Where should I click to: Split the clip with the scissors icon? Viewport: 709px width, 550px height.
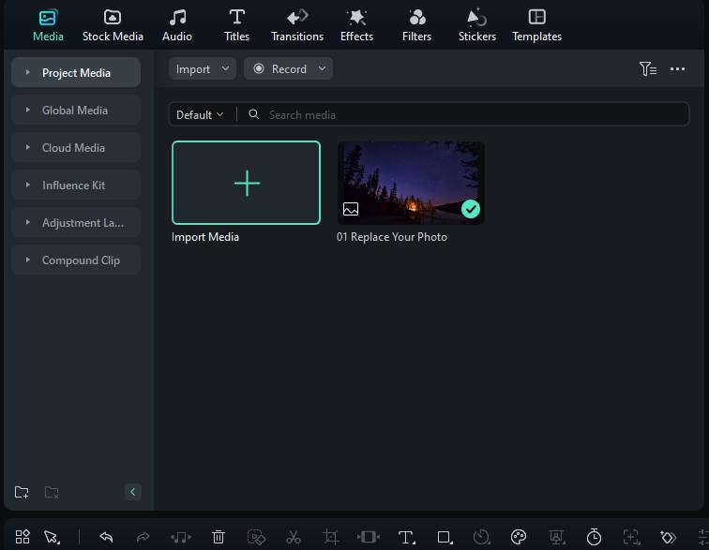pos(294,537)
